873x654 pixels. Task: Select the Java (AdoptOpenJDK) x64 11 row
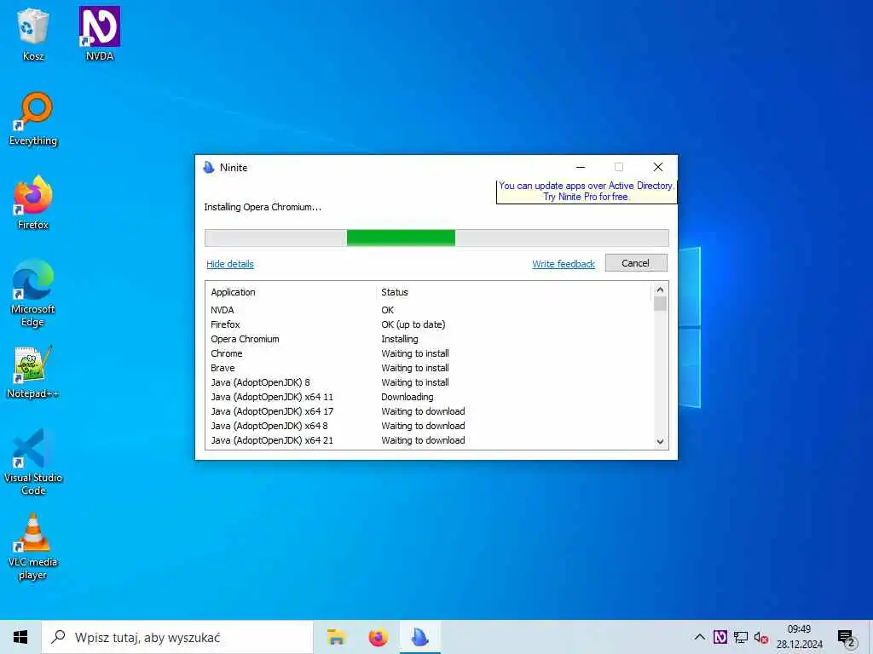coord(428,397)
